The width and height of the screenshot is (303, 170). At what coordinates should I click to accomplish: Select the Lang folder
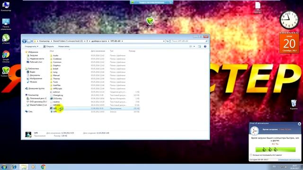[55, 72]
